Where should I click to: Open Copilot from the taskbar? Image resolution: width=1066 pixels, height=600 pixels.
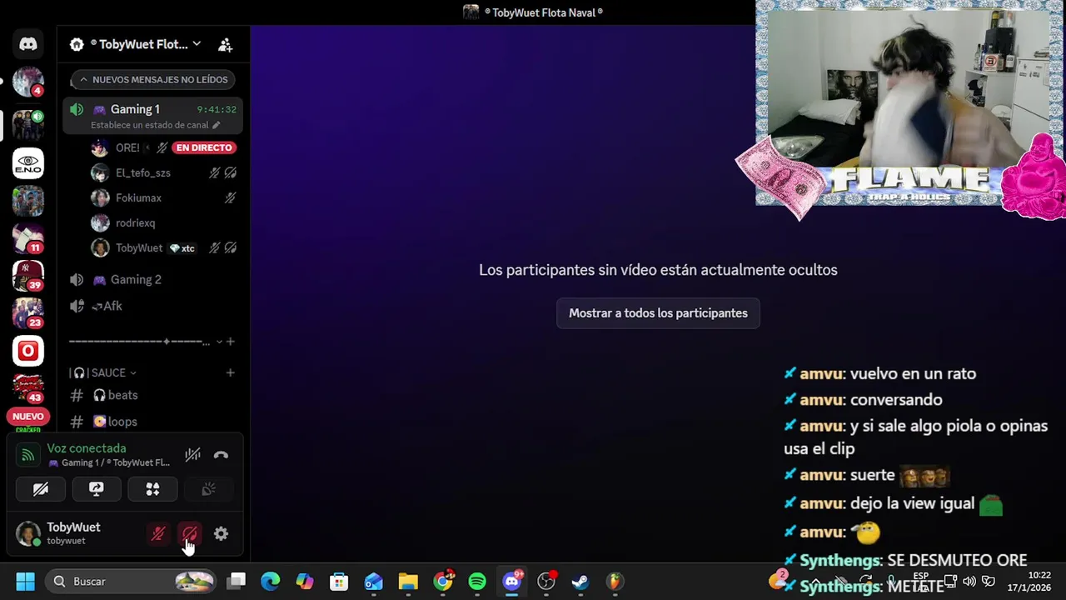click(x=305, y=582)
